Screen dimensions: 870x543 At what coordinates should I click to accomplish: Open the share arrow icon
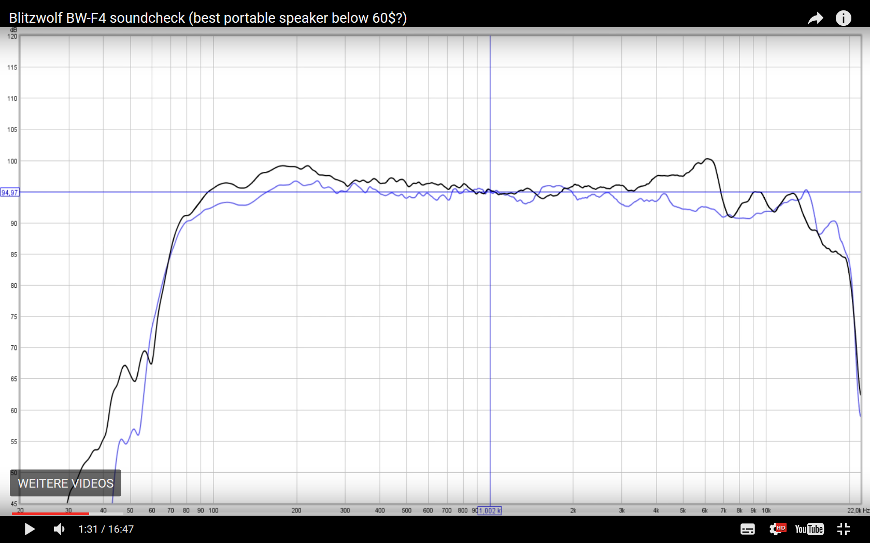(x=816, y=18)
